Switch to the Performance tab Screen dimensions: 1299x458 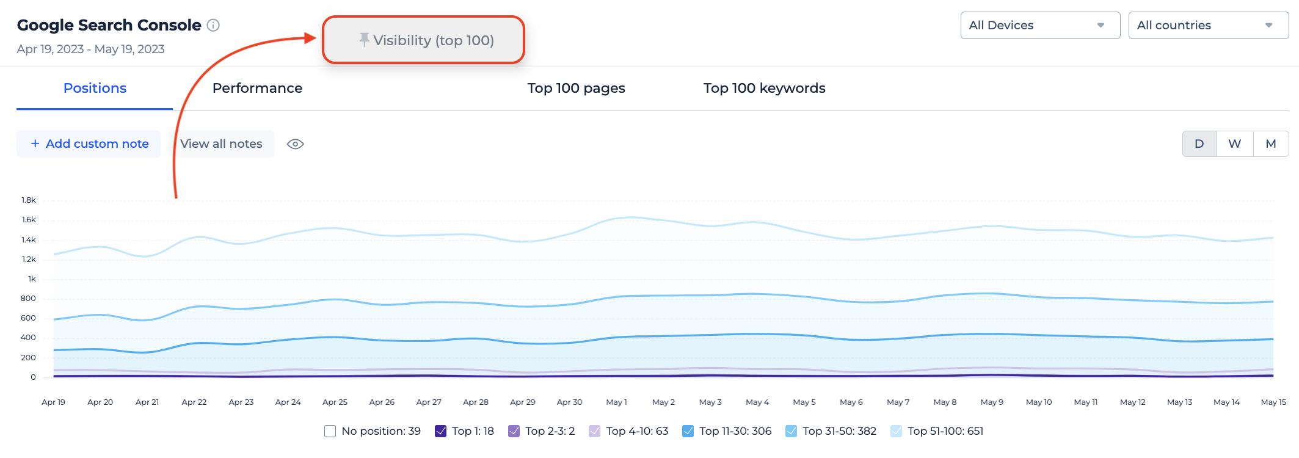pos(257,88)
